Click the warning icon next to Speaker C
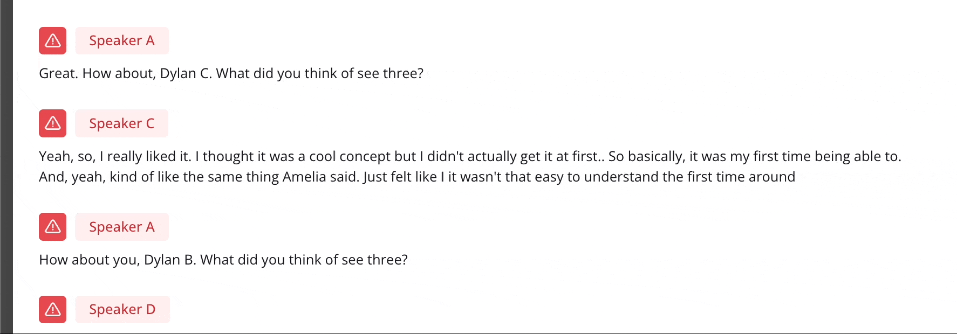The height and width of the screenshot is (334, 957). click(52, 123)
